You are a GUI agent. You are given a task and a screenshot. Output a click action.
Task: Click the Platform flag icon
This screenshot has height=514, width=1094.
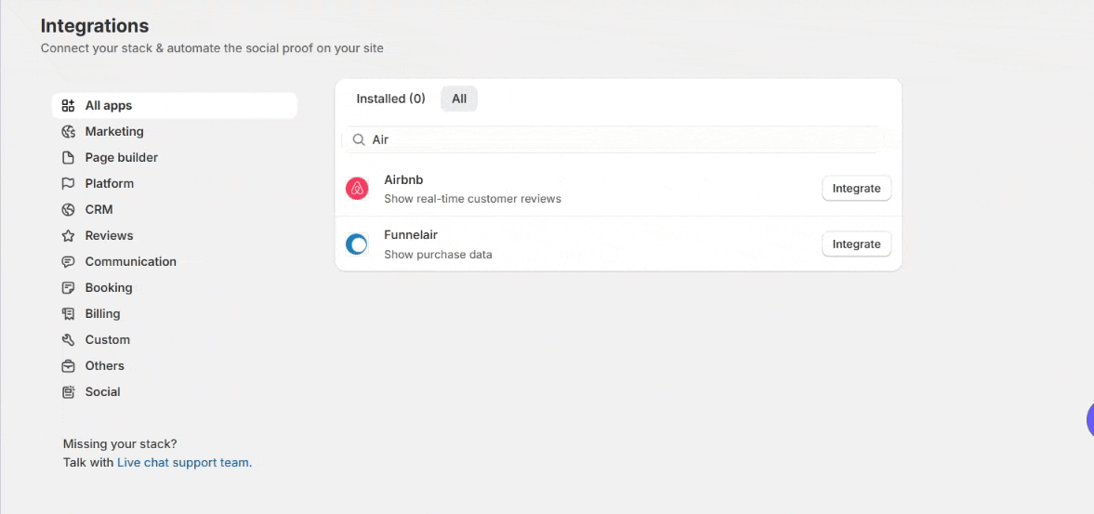pos(68,184)
